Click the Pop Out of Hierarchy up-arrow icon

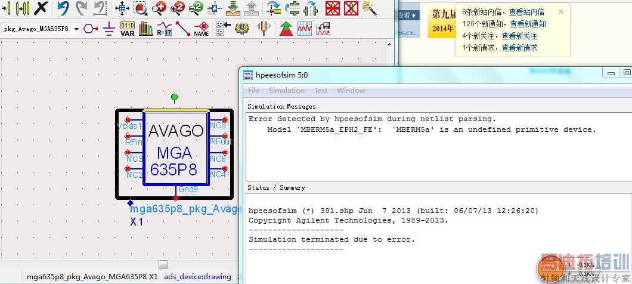point(252,8)
